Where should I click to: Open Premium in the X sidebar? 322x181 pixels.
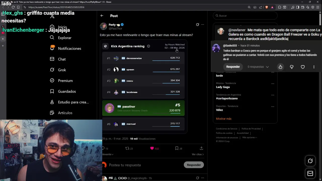[61, 80]
